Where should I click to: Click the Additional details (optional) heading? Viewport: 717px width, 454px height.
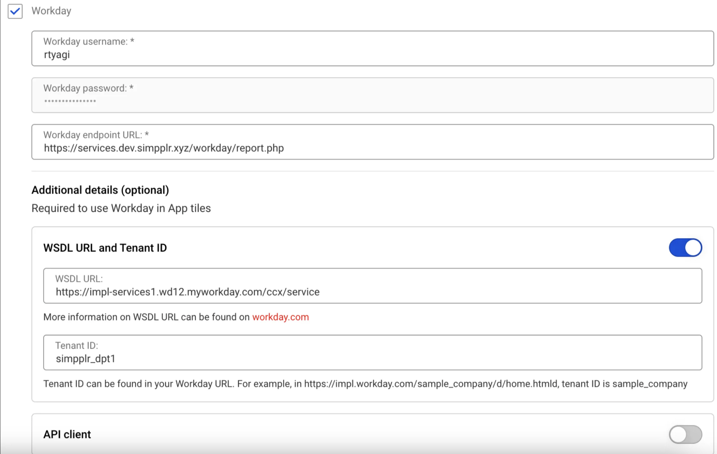coord(100,190)
